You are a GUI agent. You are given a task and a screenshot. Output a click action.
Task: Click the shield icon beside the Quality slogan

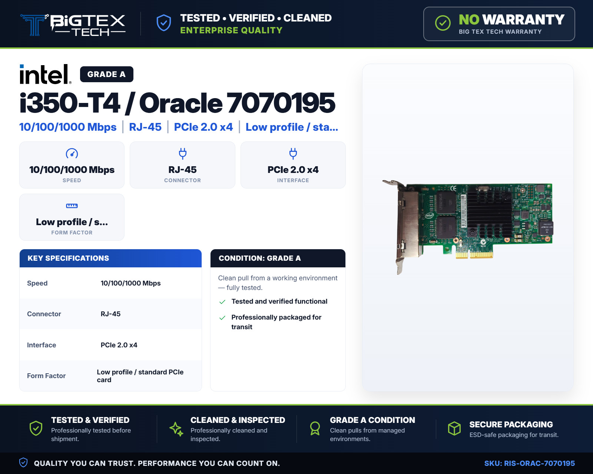(23, 463)
